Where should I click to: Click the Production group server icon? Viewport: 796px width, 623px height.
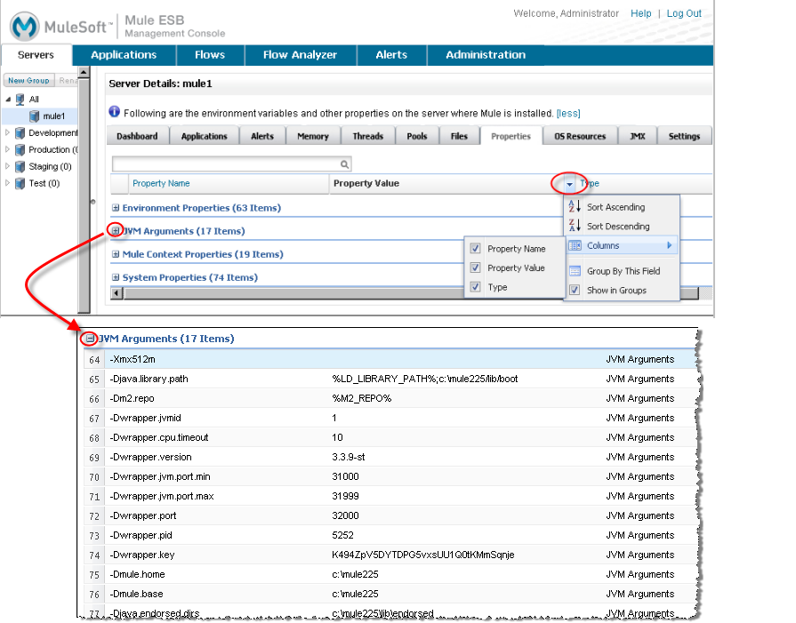[20, 149]
